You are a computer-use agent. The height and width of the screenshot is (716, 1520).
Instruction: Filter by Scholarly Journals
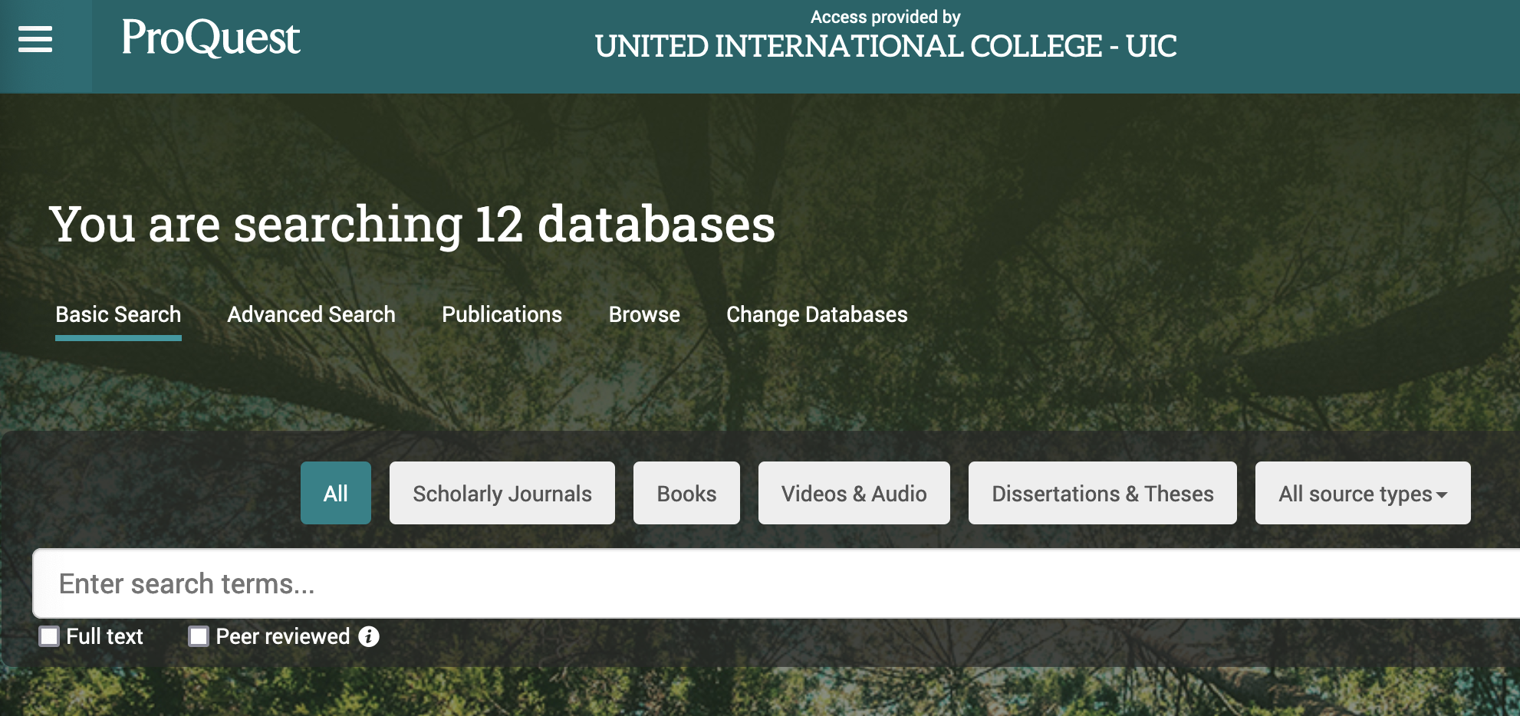coord(502,493)
